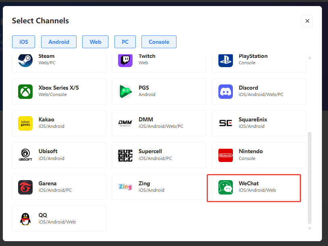The height and width of the screenshot is (246, 328).
Task: Choose the SquareEnix SE icon
Action: [x=226, y=123]
